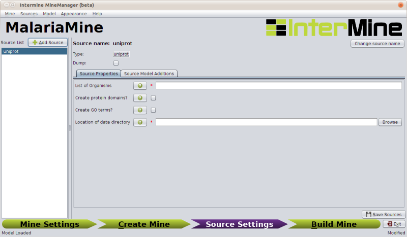Open help for Location of data directory
The height and width of the screenshot is (237, 407).
tap(140, 122)
